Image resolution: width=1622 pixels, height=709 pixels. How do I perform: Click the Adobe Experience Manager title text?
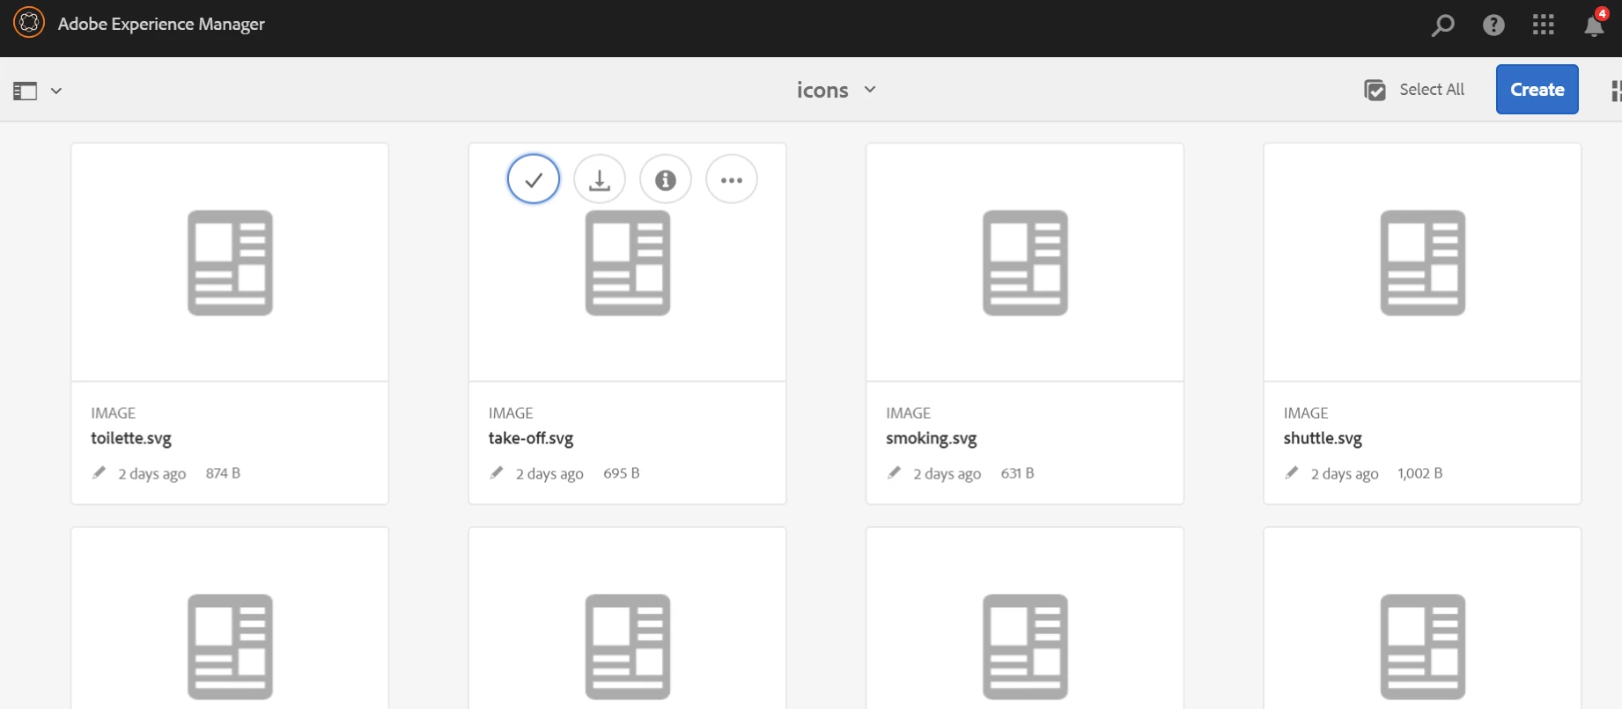point(161,24)
